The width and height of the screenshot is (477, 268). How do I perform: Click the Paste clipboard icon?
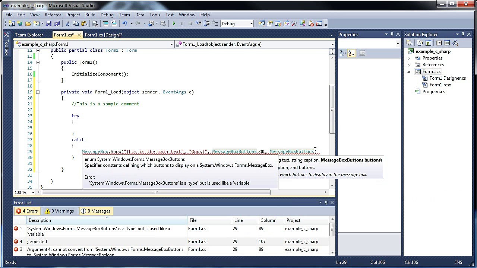point(84,24)
